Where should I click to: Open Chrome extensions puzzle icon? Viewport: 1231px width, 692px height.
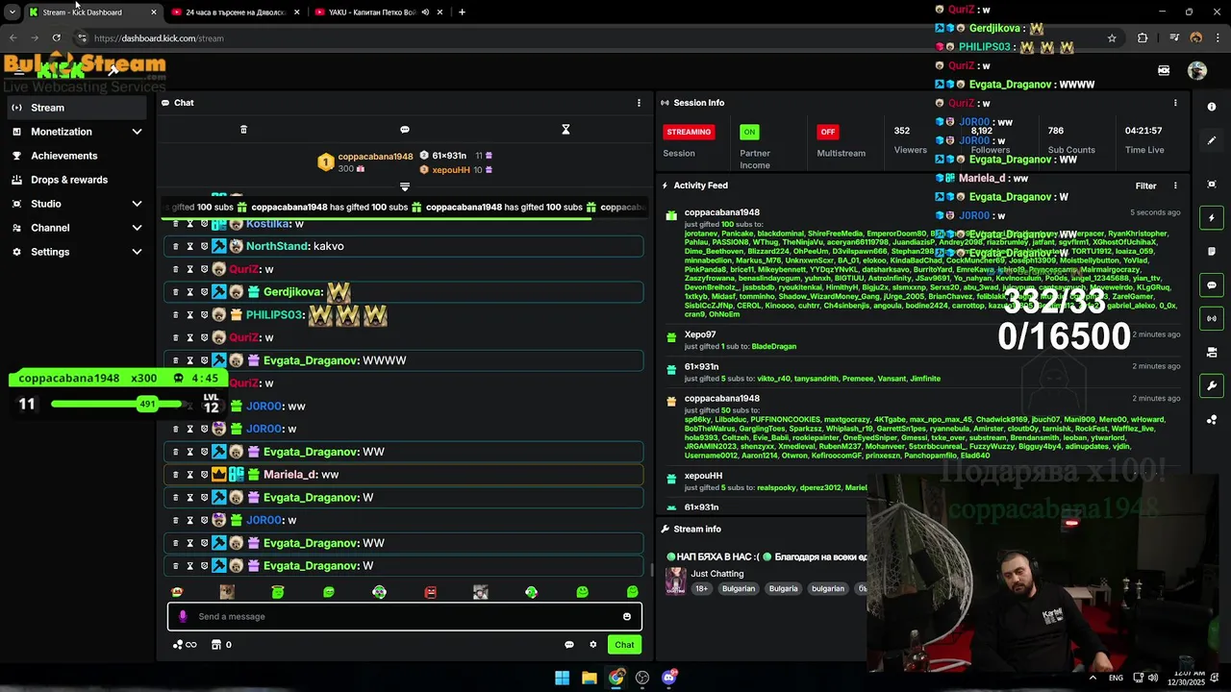(x=1143, y=38)
